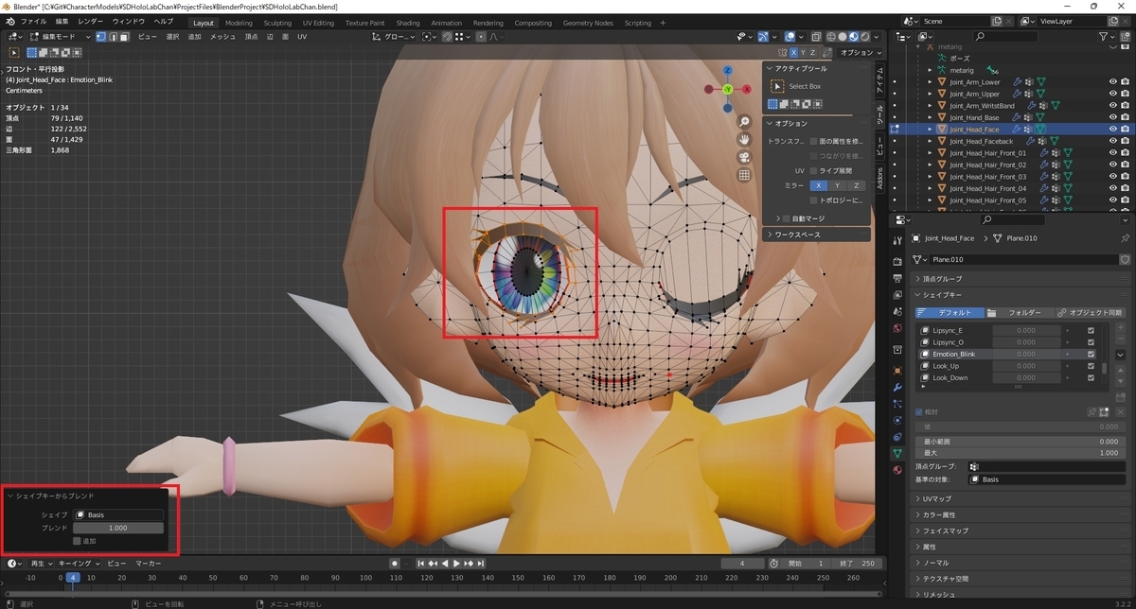Enable edge select mode in header
This screenshot has height=609, width=1136.
(113, 37)
